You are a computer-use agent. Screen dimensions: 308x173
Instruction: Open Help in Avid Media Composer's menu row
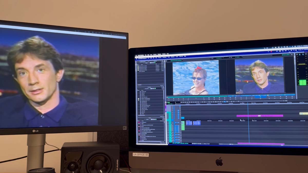(185, 56)
